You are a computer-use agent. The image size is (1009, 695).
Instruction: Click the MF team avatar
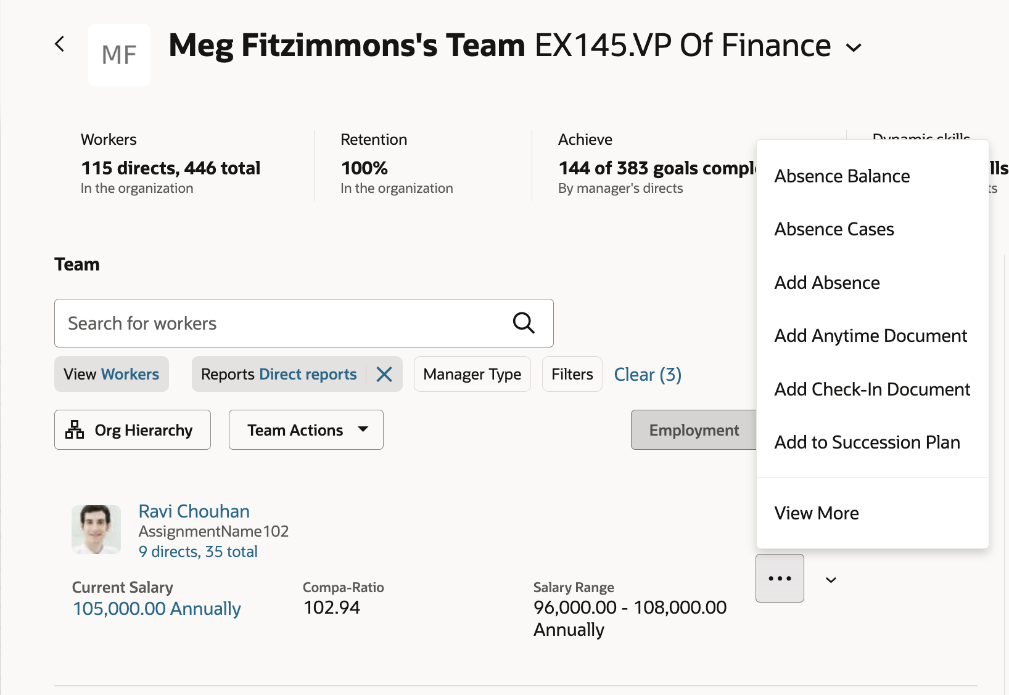coord(119,55)
